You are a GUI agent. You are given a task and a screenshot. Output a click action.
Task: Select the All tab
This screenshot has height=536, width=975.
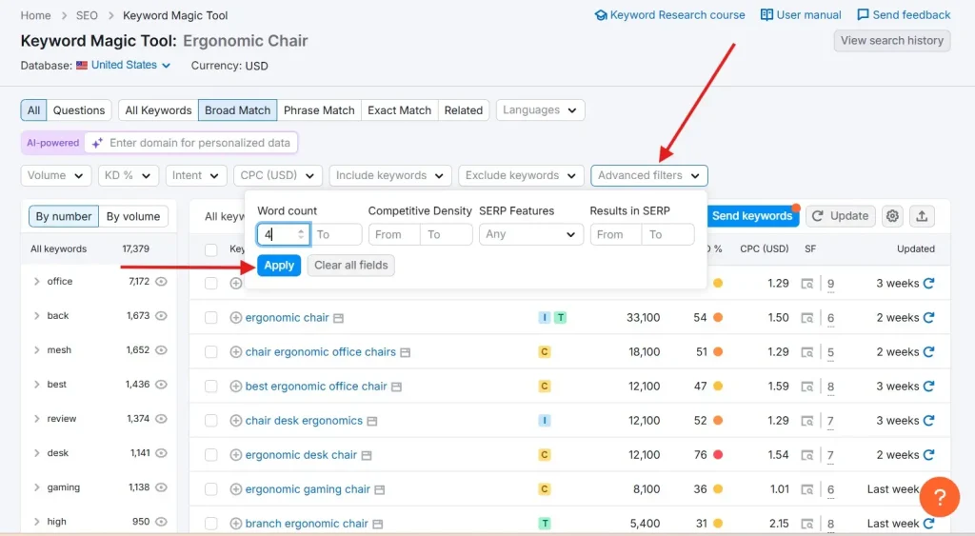click(x=33, y=110)
